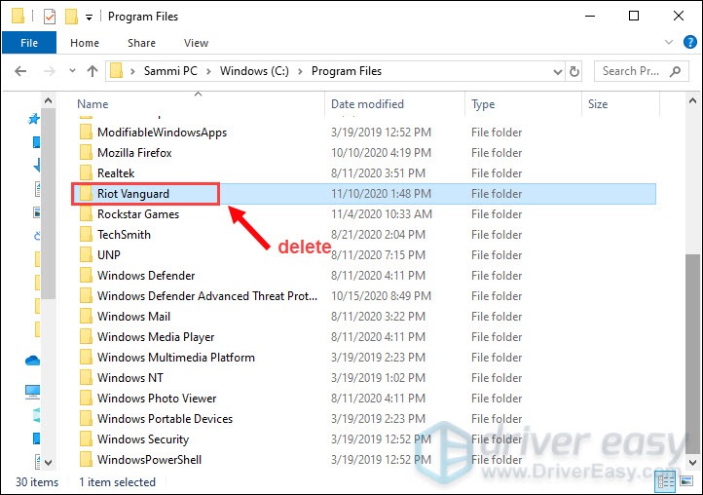Click the Windows Defender folder icon
Image resolution: width=703 pixels, height=495 pixels.
86,275
